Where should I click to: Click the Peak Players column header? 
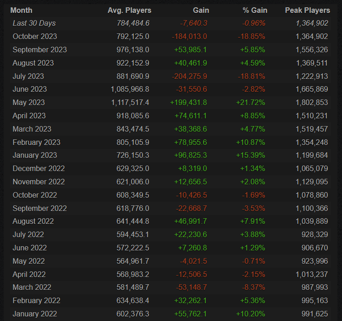[x=308, y=10]
